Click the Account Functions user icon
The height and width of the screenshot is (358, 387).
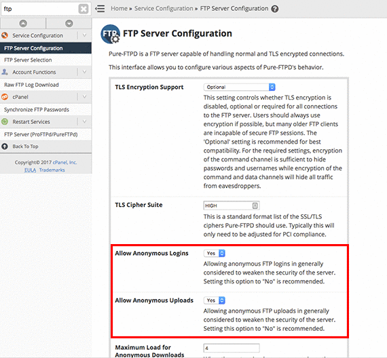click(5, 72)
